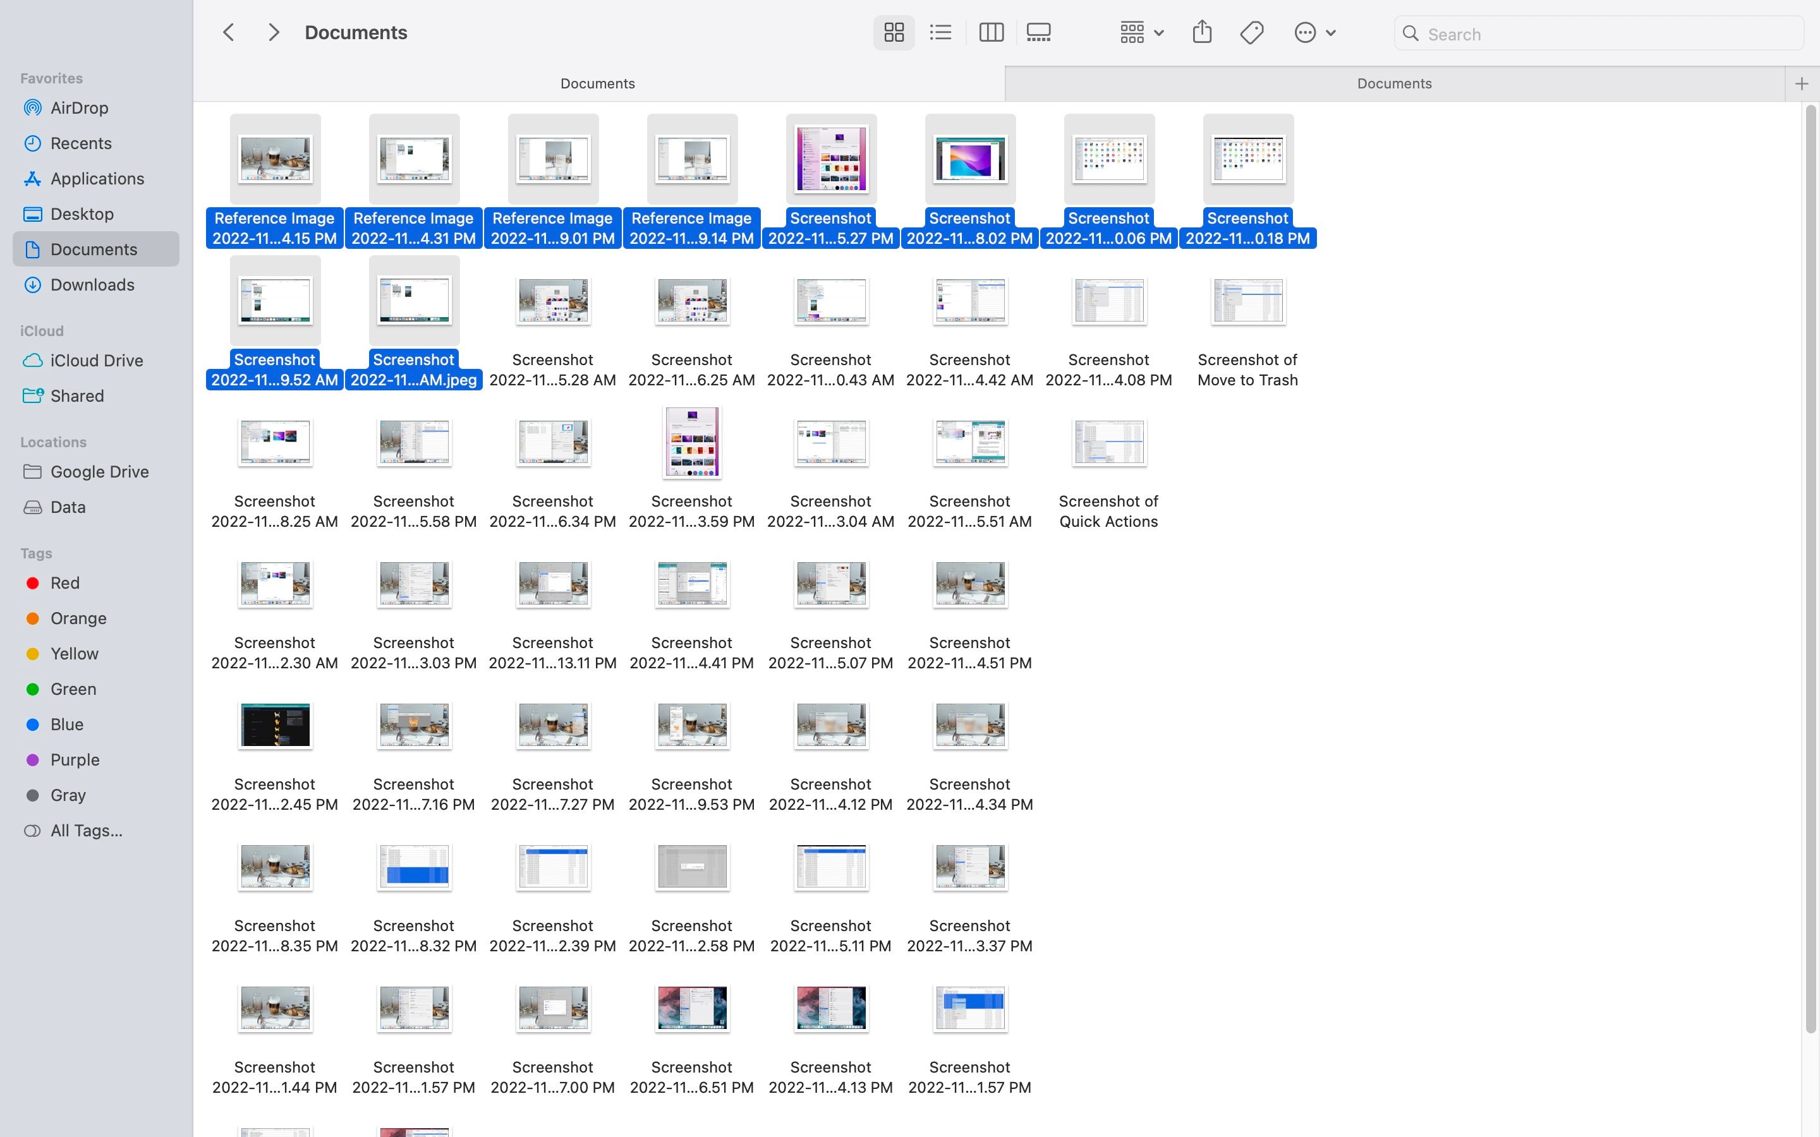The image size is (1820, 1137).
Task: Go forward with the right arrow
Action: point(274,33)
